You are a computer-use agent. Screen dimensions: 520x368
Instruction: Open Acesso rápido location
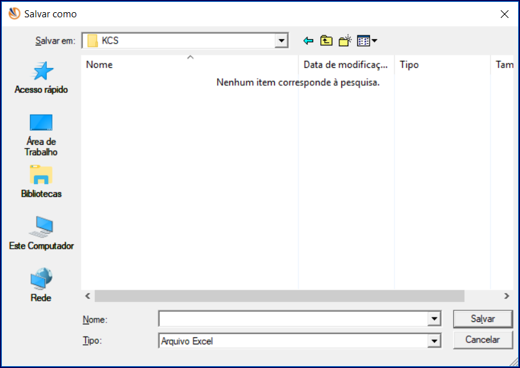tap(41, 78)
